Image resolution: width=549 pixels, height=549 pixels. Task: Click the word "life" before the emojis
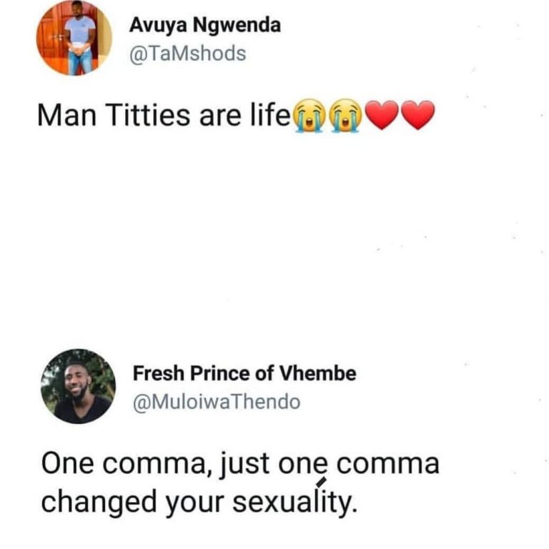pos(270,114)
